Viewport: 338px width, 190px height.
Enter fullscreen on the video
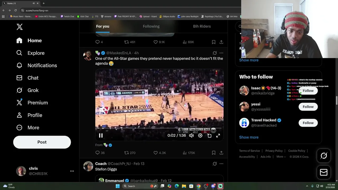point(218,136)
